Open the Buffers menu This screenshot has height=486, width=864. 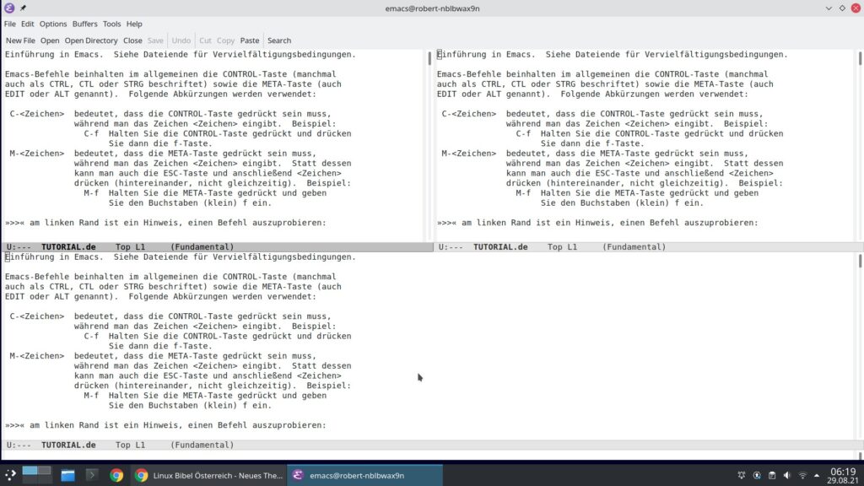[85, 24]
